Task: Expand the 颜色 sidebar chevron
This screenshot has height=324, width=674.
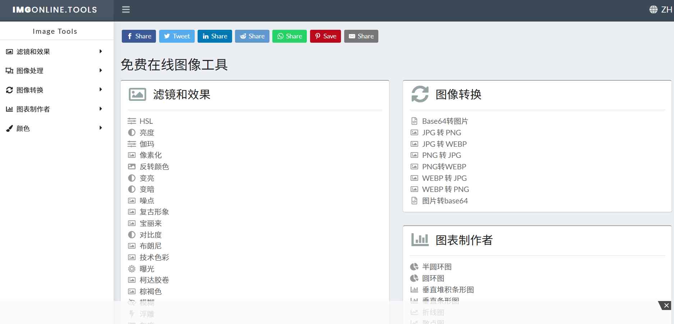Action: point(101,128)
